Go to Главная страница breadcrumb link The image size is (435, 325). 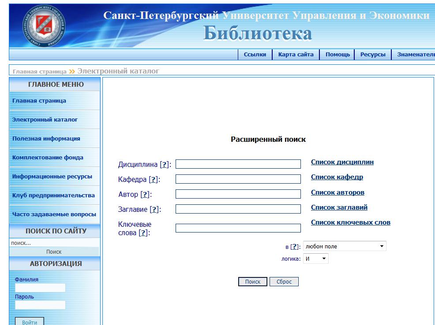point(40,71)
